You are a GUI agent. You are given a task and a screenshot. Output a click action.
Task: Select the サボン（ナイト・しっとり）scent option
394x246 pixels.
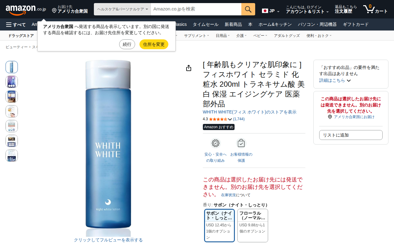tap(219, 226)
